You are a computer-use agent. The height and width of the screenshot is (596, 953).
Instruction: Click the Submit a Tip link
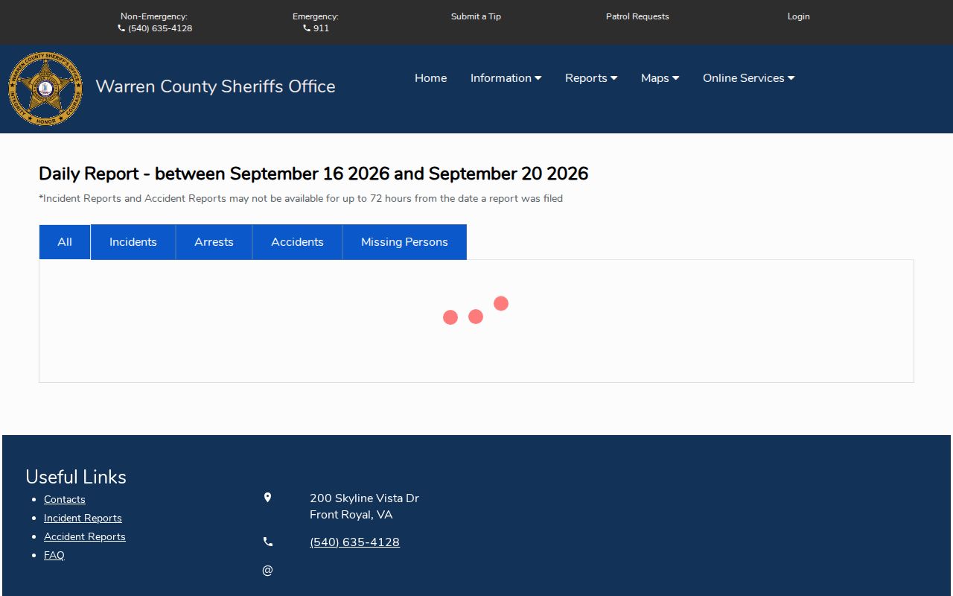pyautogui.click(x=476, y=16)
